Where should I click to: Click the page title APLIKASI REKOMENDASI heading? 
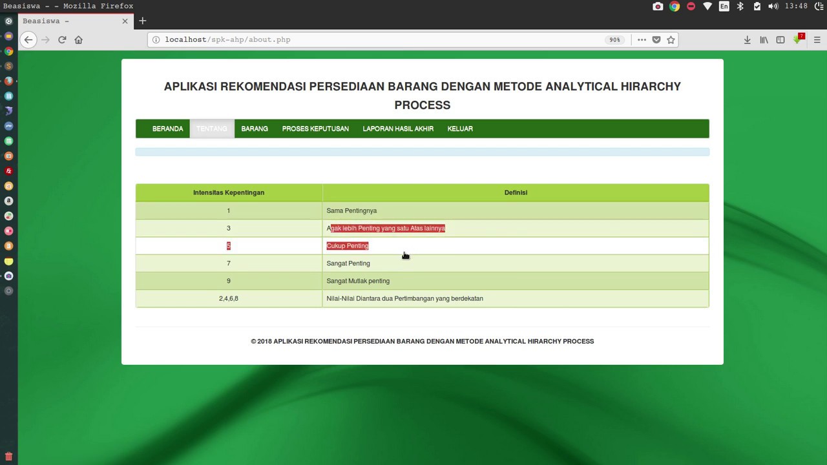point(423,96)
